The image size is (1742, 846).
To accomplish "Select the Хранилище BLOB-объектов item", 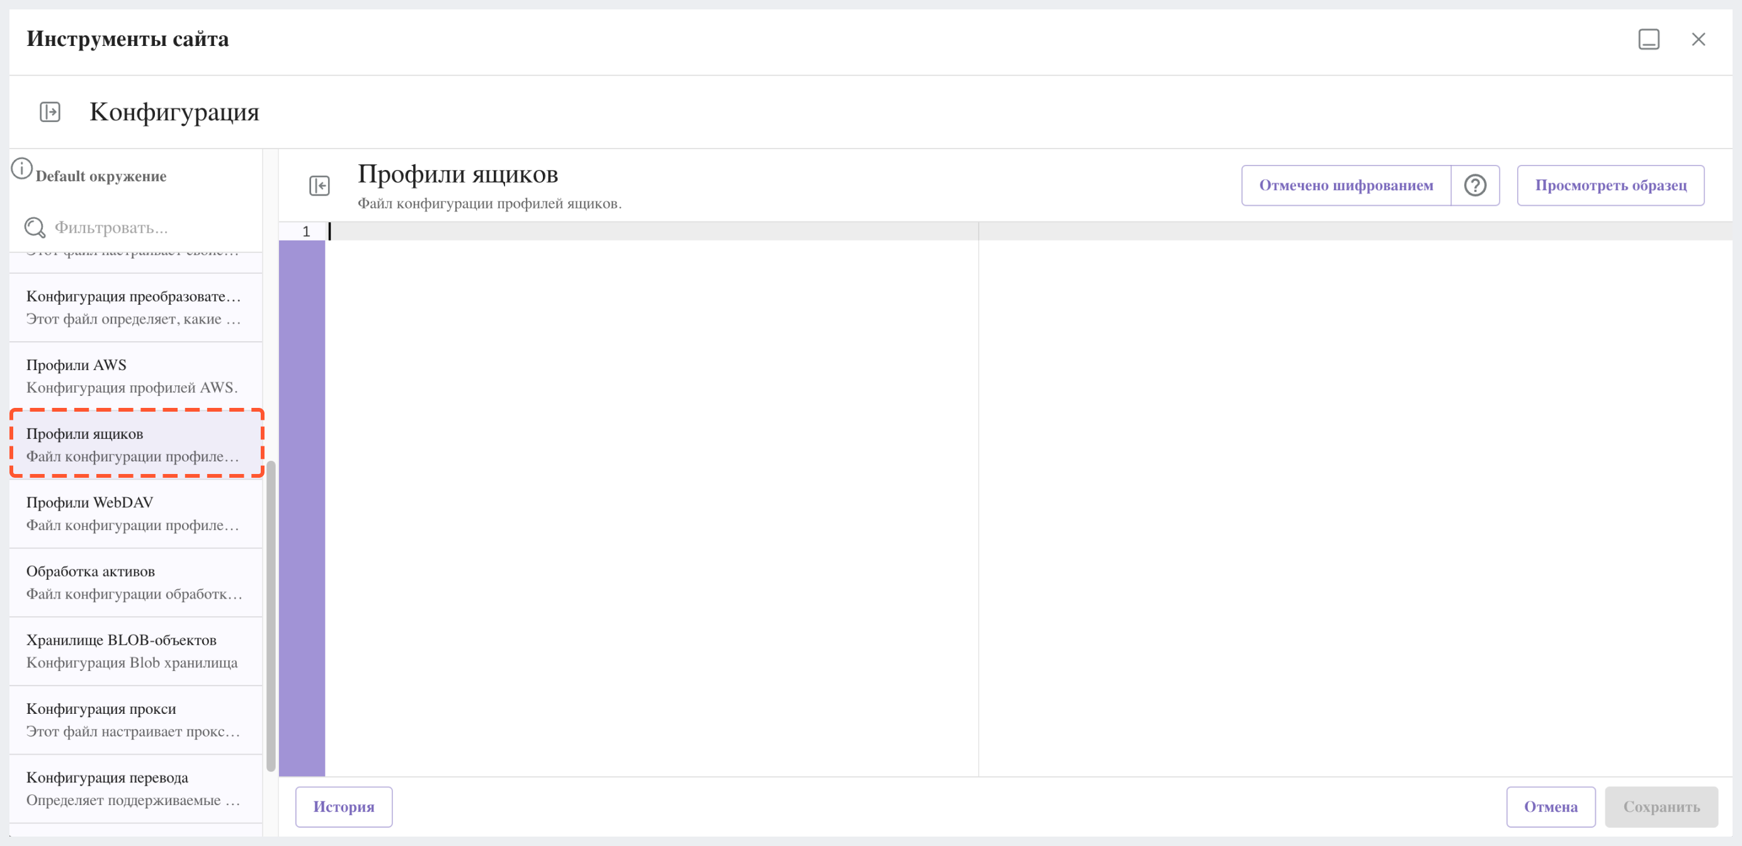I will 136,651.
